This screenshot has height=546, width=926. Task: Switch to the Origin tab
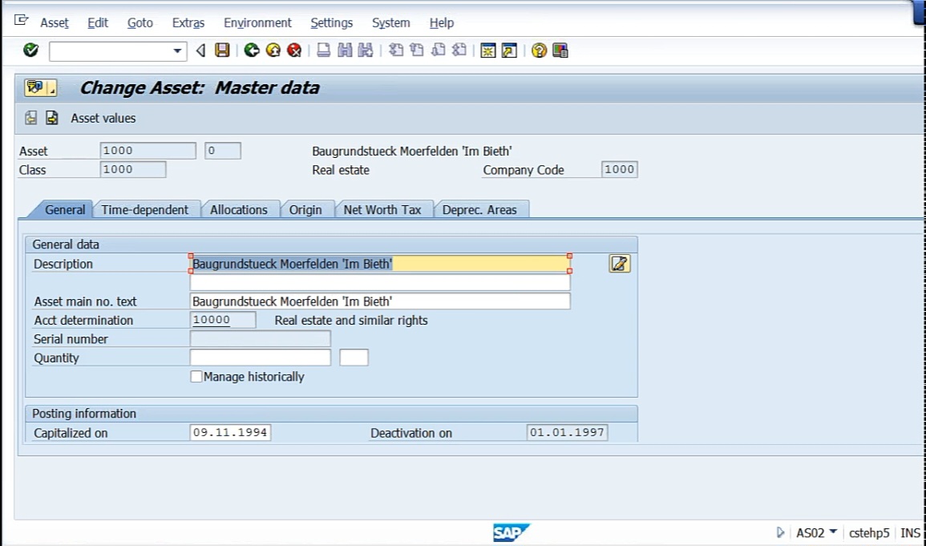[305, 209]
